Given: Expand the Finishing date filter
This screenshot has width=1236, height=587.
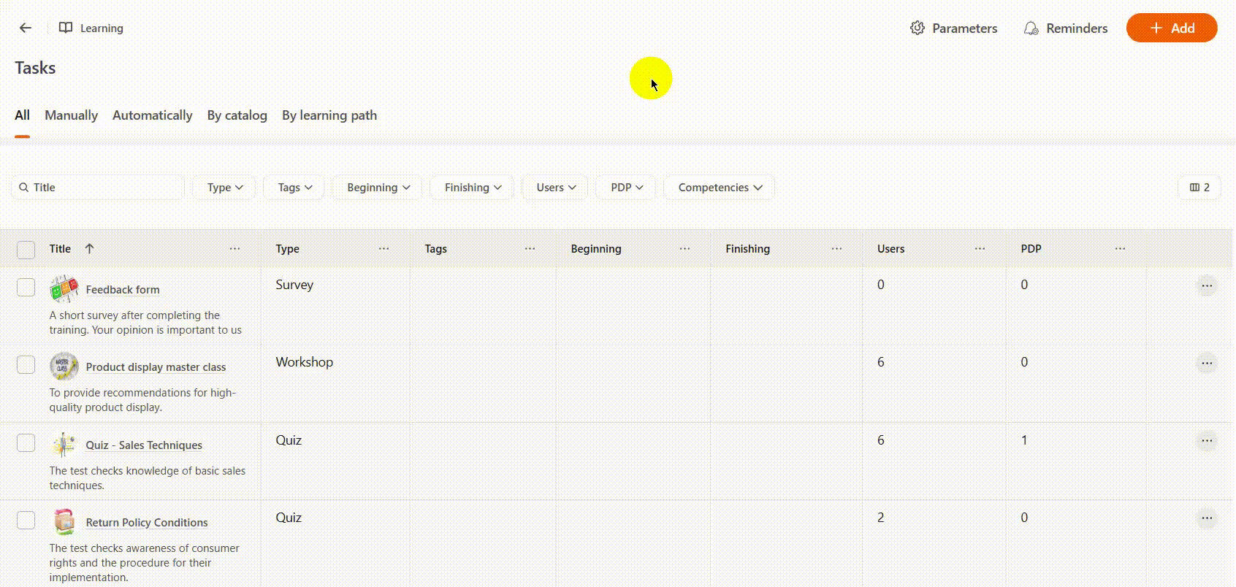Looking at the screenshot, I should 473,188.
